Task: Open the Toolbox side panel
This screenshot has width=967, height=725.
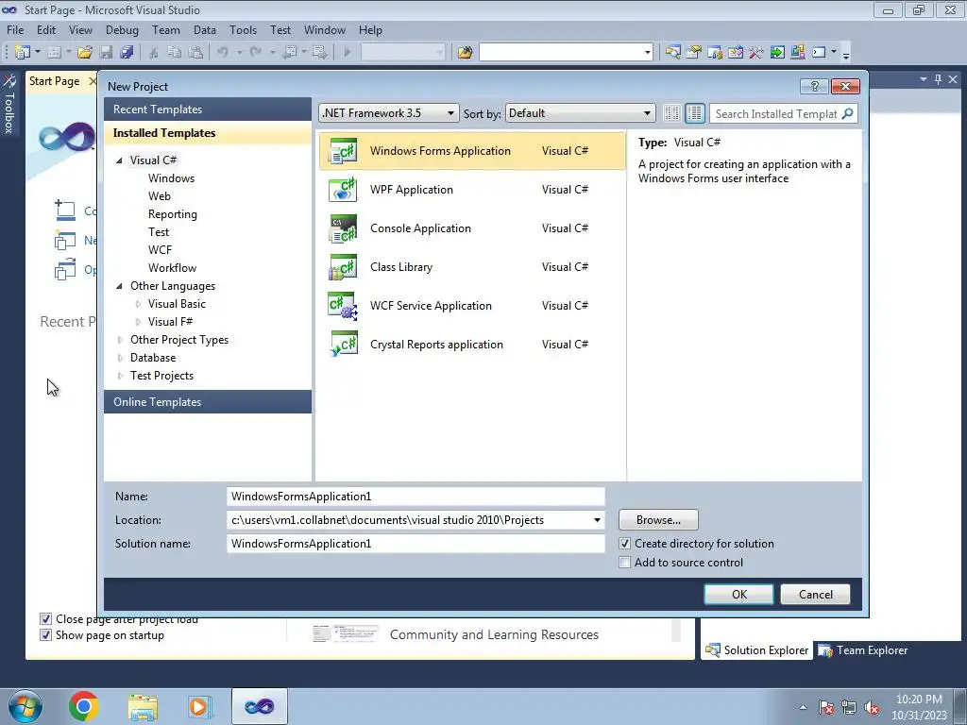Action: point(9,105)
